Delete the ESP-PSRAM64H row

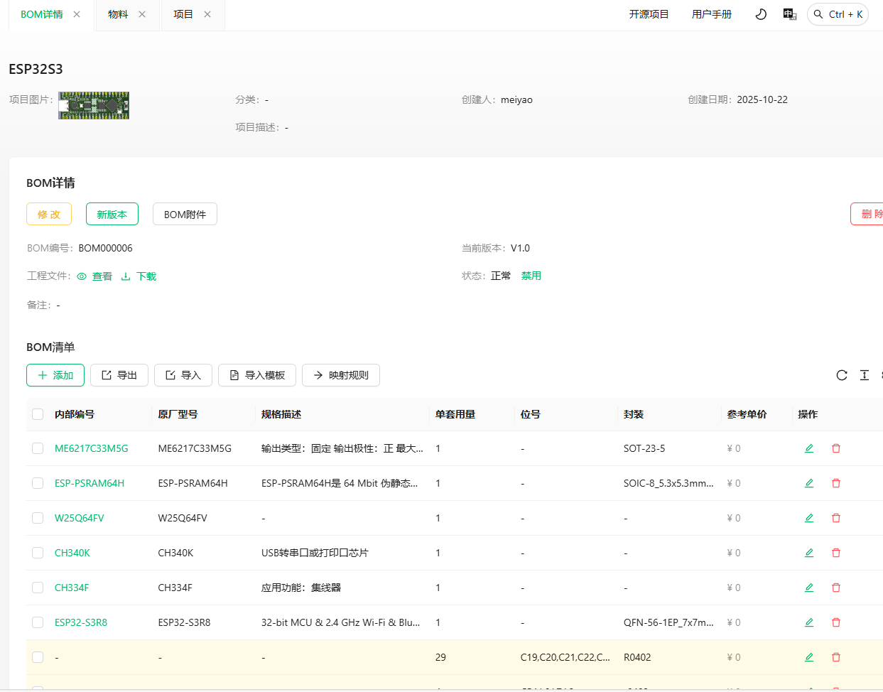[x=836, y=483]
